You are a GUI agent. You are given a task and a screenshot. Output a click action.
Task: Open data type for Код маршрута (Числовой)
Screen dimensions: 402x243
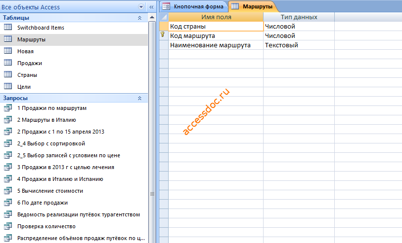pos(299,36)
